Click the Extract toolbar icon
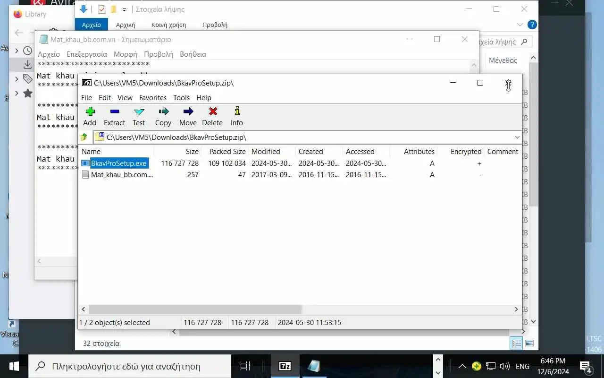Viewport: 604px width, 378px height. click(x=115, y=112)
